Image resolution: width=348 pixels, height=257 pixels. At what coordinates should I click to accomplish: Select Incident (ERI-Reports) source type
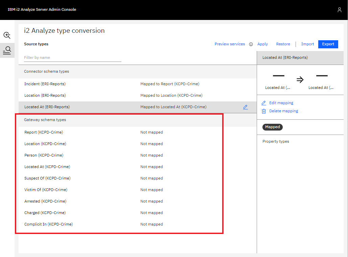pos(45,84)
